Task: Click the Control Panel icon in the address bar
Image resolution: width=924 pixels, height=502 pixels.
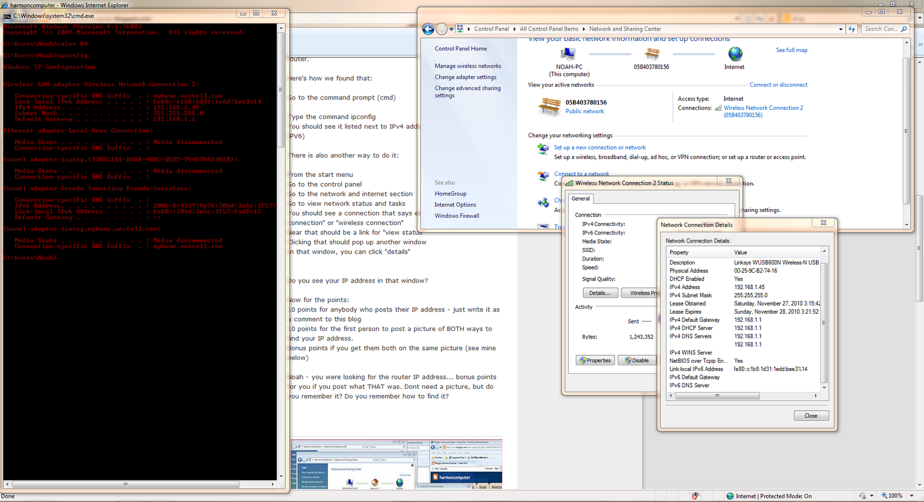Action: point(460,28)
